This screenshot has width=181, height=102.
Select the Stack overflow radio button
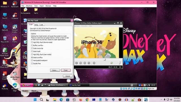pos(37,57)
